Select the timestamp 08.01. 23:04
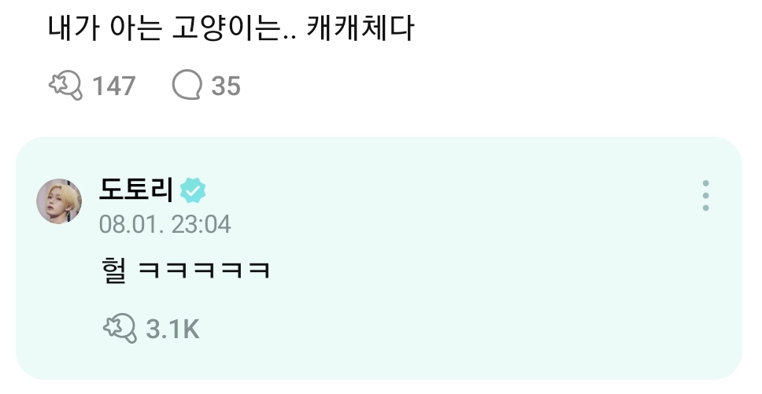The height and width of the screenshot is (394, 762). click(165, 225)
